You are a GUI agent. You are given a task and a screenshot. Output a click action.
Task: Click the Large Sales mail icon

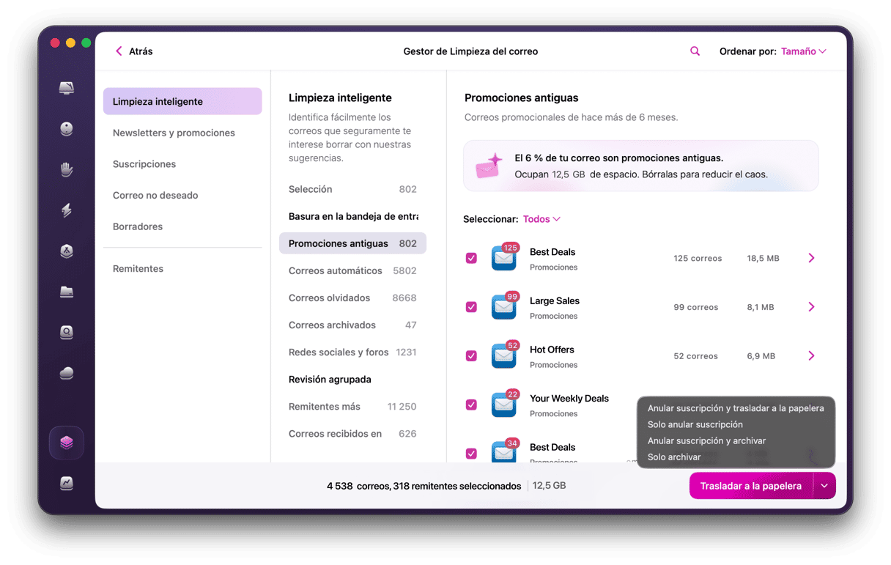point(504,307)
